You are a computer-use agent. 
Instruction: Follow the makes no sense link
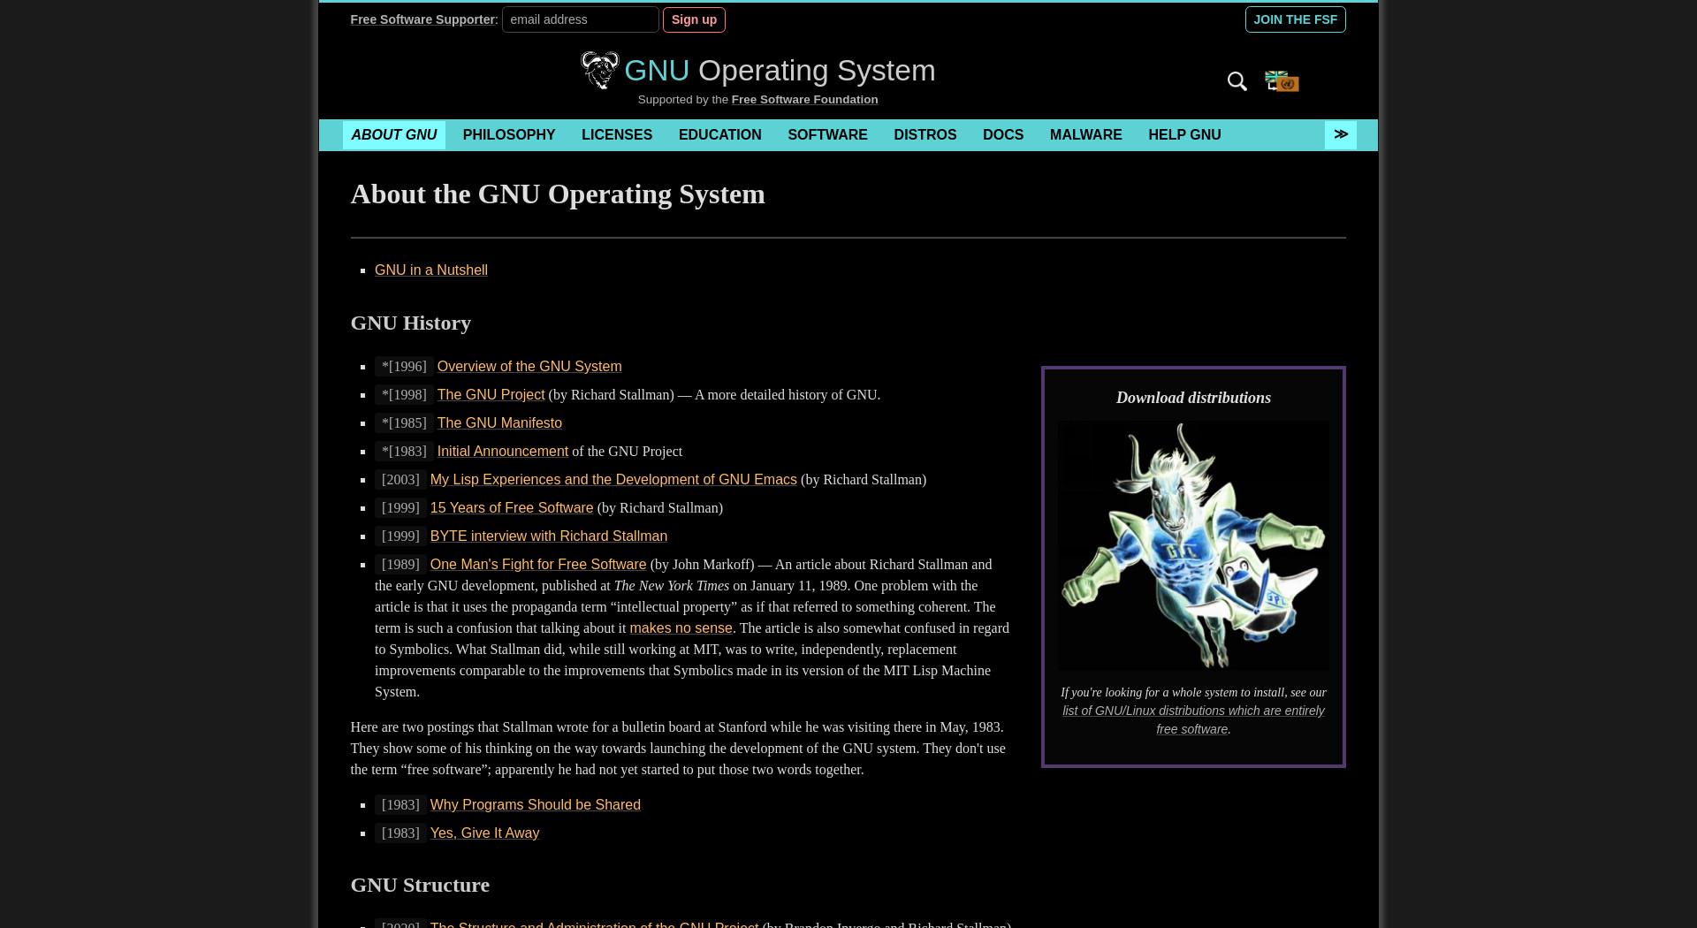click(681, 628)
